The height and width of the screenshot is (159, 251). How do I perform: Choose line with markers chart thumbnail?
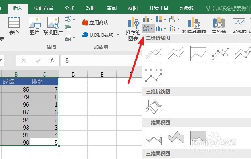tap(221, 54)
